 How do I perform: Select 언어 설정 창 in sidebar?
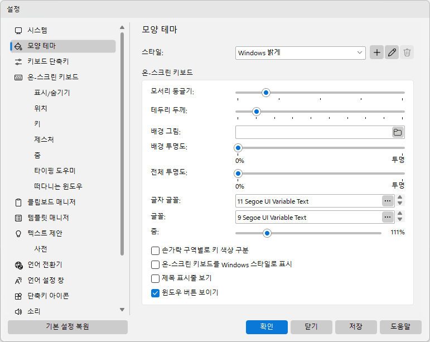coord(63,281)
